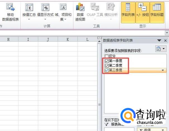Image resolution: width=169 pixels, height=131 pixels.
Task: Select column H header
Action: [8, 39]
